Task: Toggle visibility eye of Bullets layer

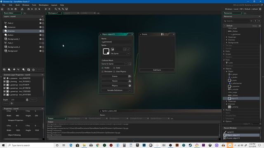Action: click(40, 35)
